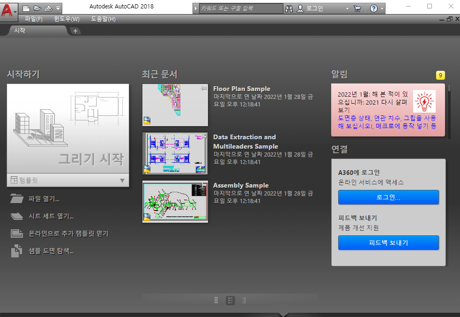Click the help question mark icon

[373, 8]
